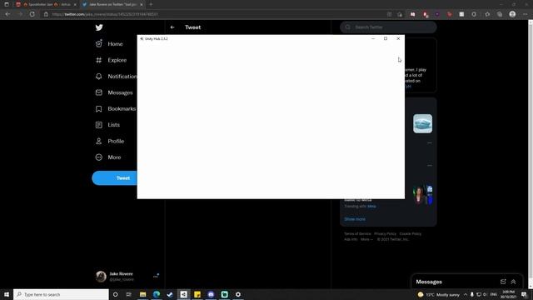Image resolution: width=533 pixels, height=300 pixels.
Task: Click the Search Twitter field
Action: 388,27
